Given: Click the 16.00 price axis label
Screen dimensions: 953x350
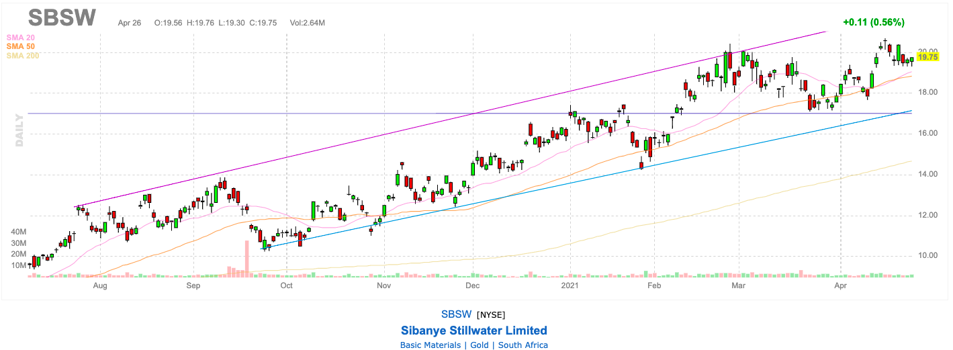Looking at the screenshot, I should 928,133.
